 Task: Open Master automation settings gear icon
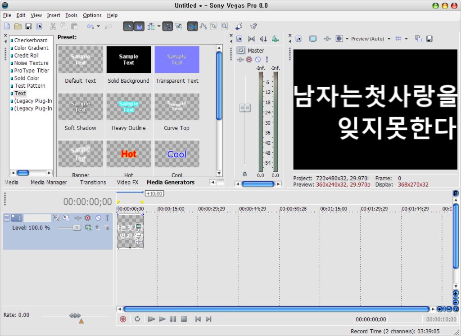tap(249, 60)
